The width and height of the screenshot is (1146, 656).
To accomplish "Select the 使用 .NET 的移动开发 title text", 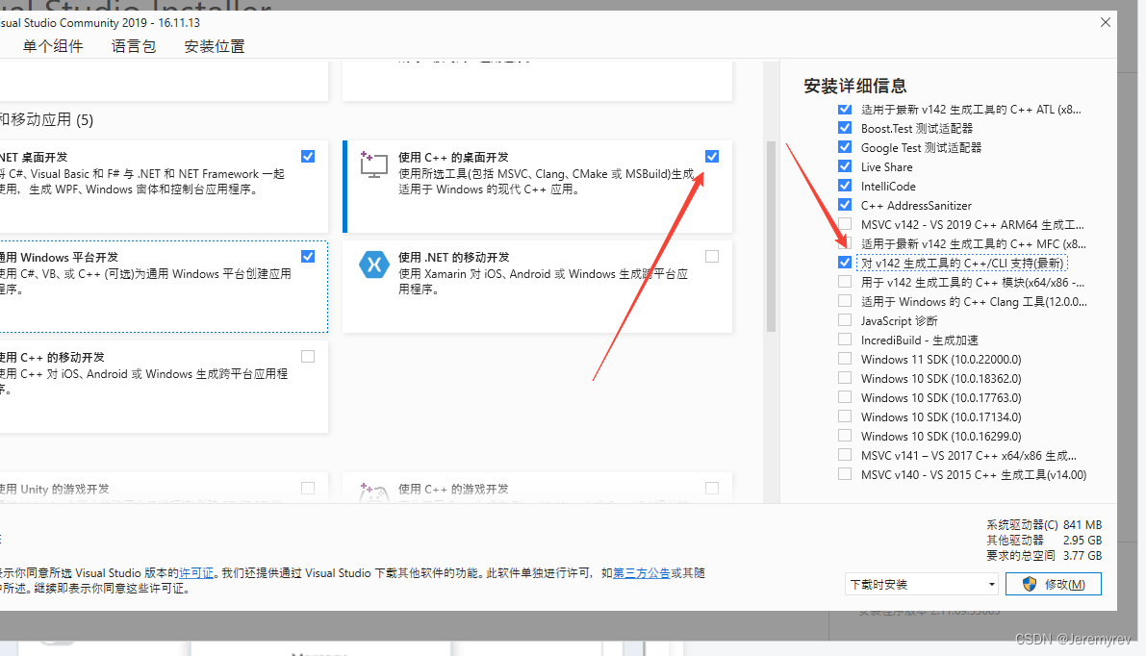I will click(x=454, y=257).
